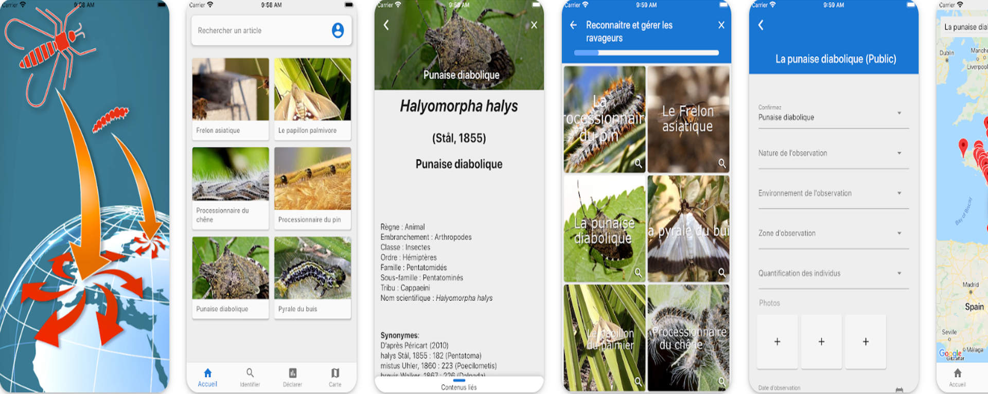
Task: Open the Identifier tab
Action: coord(250,378)
